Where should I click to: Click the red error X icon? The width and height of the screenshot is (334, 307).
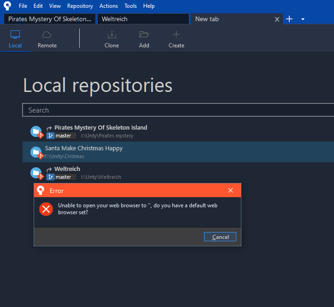click(x=46, y=209)
